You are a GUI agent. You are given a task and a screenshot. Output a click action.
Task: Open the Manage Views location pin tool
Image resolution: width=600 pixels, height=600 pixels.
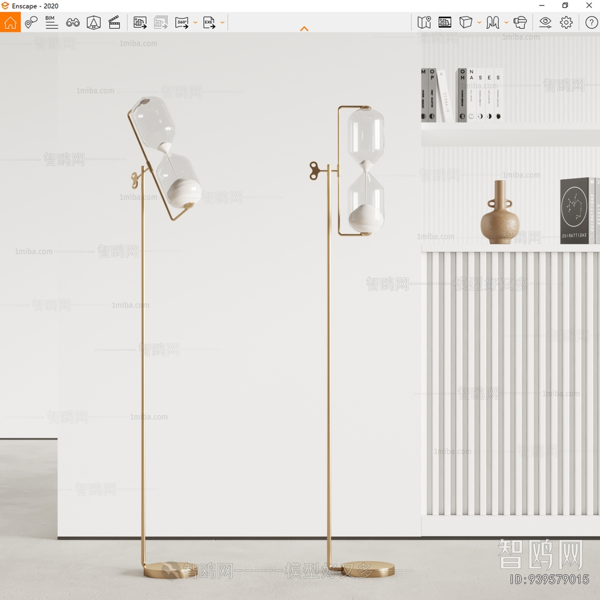tap(31, 22)
